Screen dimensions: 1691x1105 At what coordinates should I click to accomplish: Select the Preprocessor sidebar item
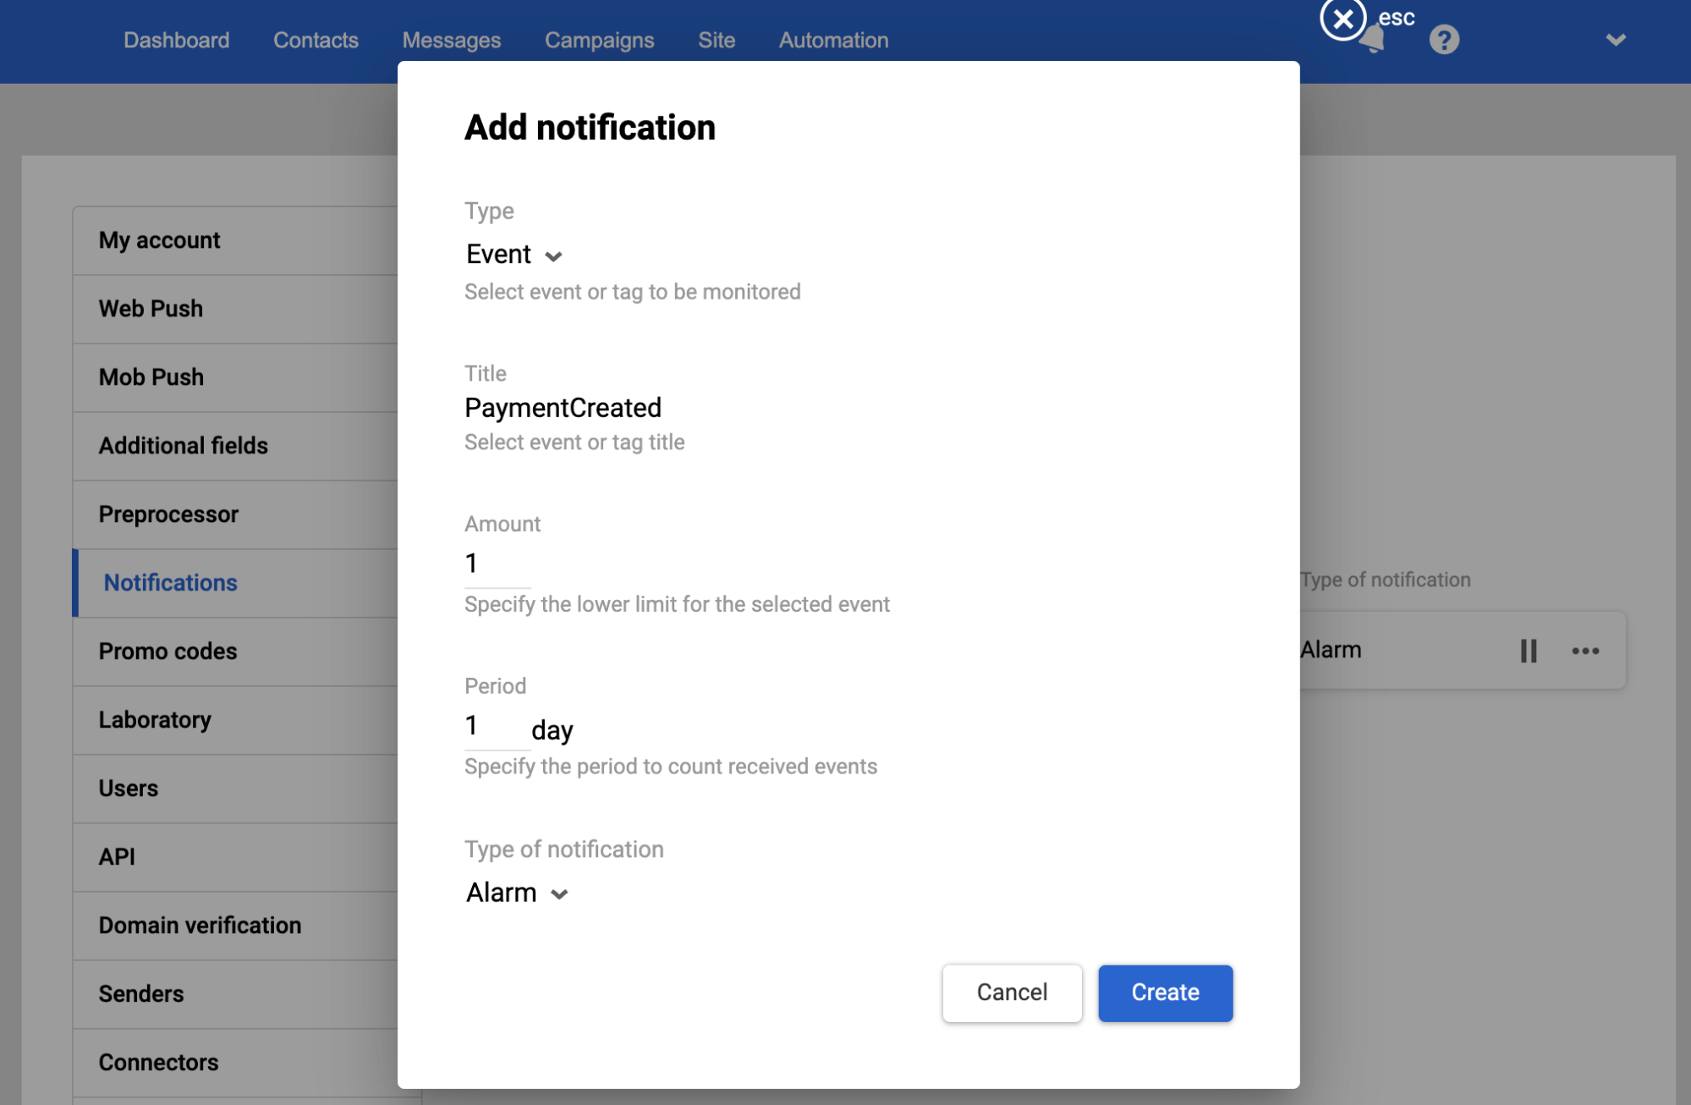[168, 514]
